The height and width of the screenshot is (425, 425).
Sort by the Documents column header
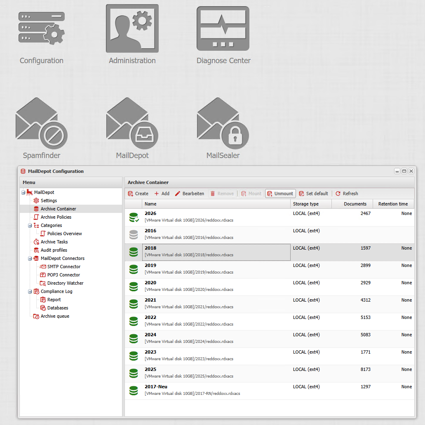click(x=352, y=204)
